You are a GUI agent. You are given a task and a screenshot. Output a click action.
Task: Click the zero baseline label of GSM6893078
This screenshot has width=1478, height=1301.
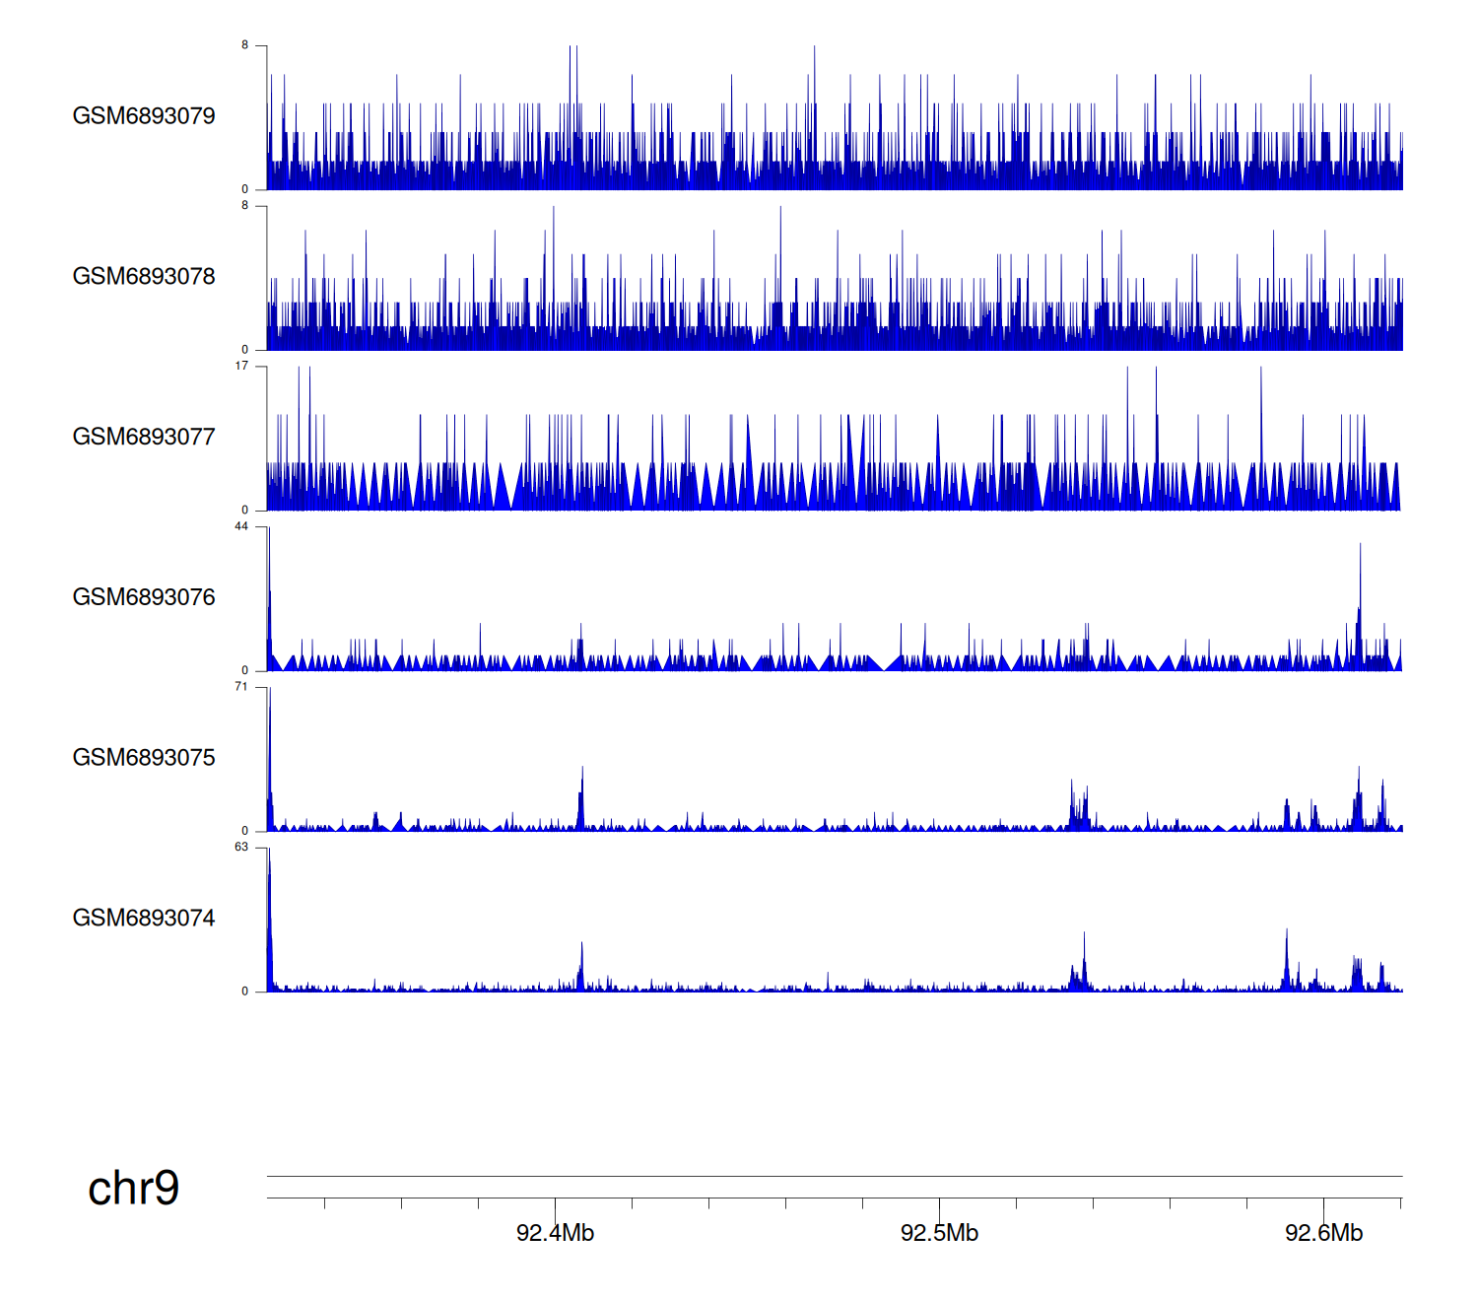(x=244, y=349)
